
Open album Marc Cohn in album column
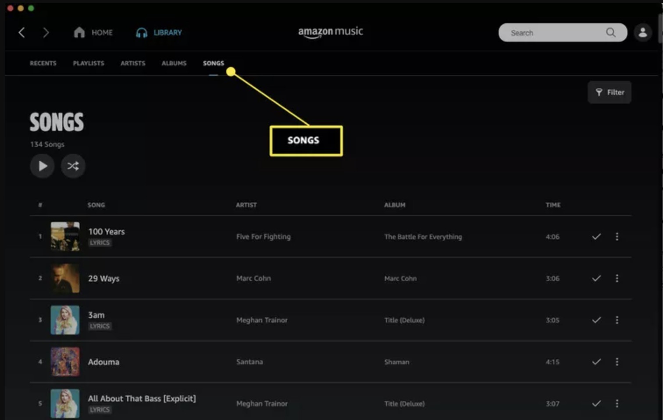tap(400, 278)
